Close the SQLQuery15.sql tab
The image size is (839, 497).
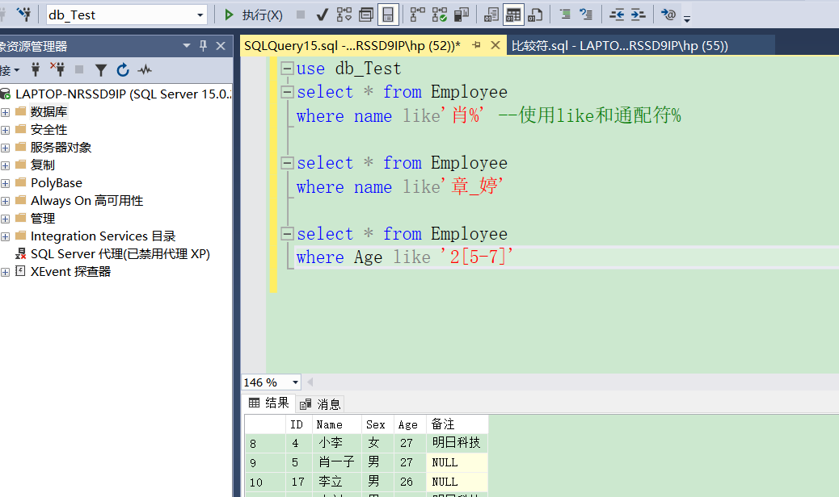coord(495,45)
